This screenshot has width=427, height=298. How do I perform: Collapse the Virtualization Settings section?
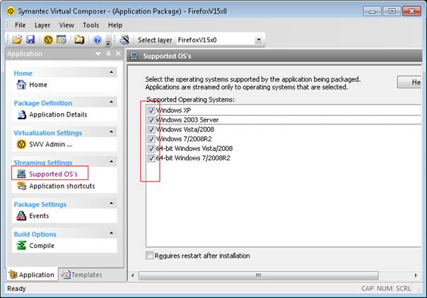click(x=112, y=132)
